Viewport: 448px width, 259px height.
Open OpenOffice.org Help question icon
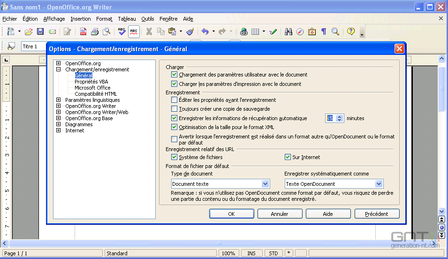[351, 31]
